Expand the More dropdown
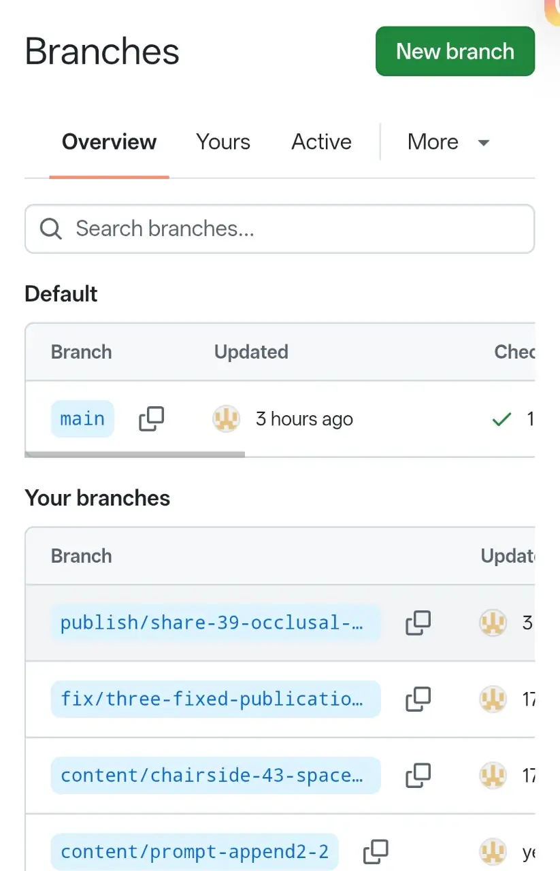This screenshot has width=560, height=871. (449, 142)
